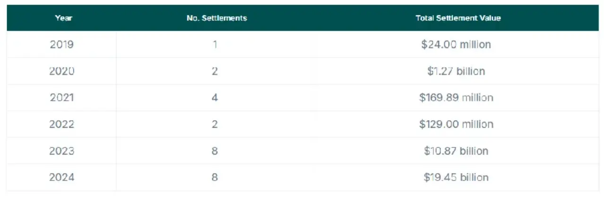Viewport: 605px width, 198px height.
Task: Click the $1.27 billion value cell
Action: click(x=456, y=71)
